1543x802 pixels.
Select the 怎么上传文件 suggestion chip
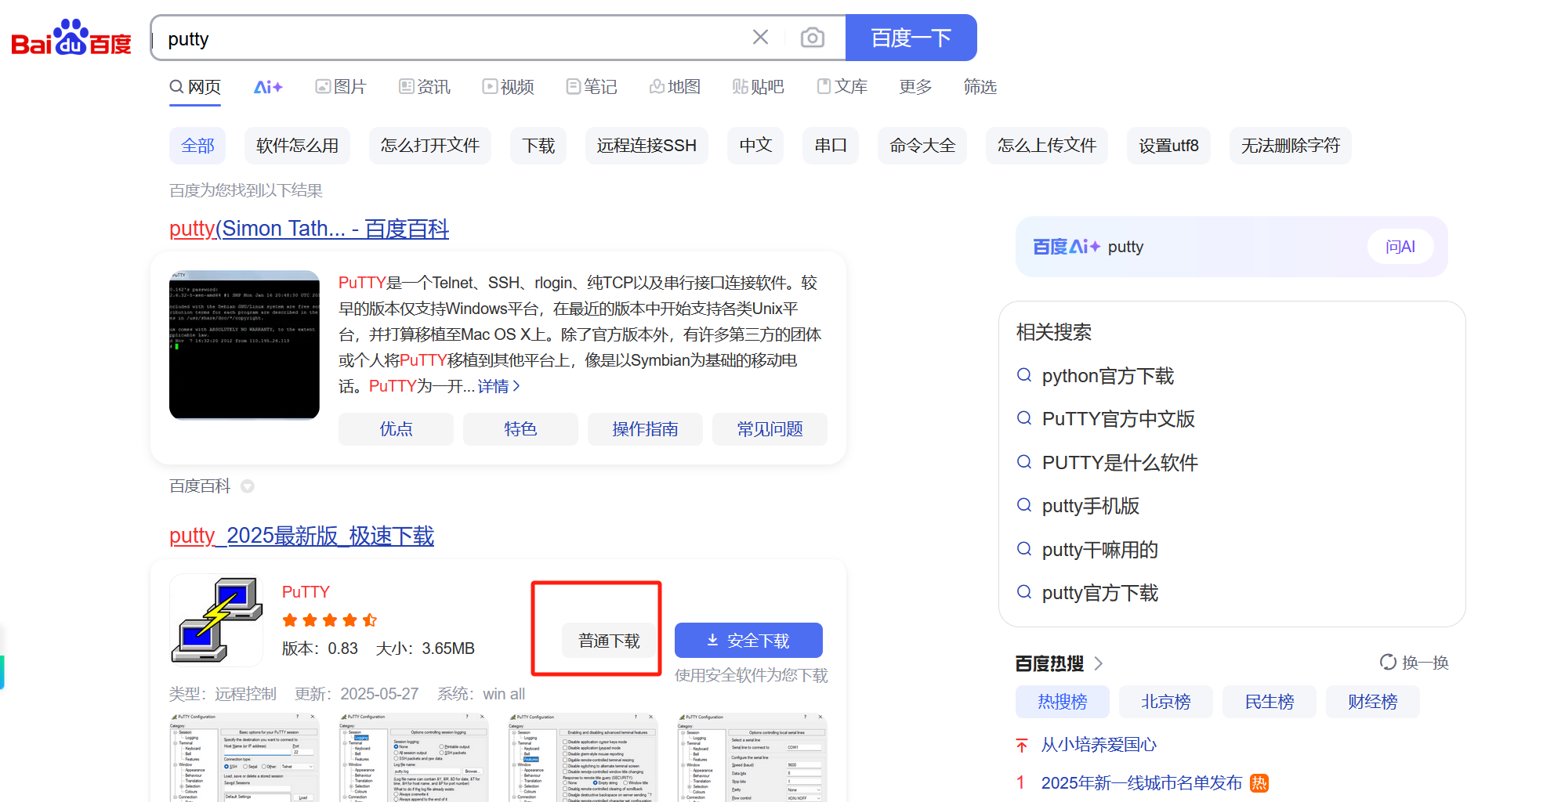click(x=1047, y=146)
